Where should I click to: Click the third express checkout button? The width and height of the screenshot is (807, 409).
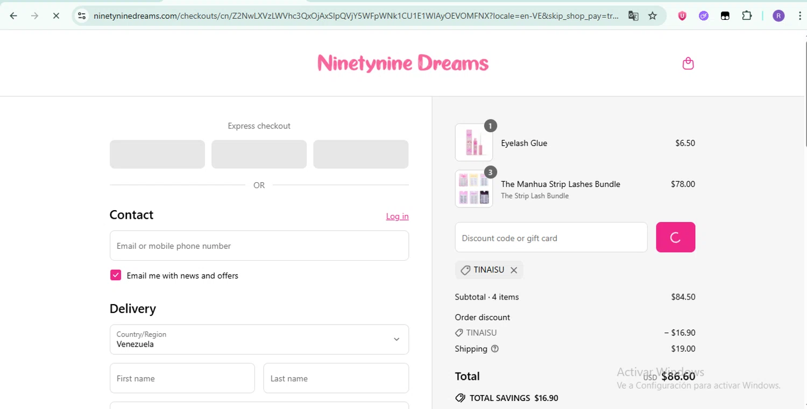click(x=360, y=154)
